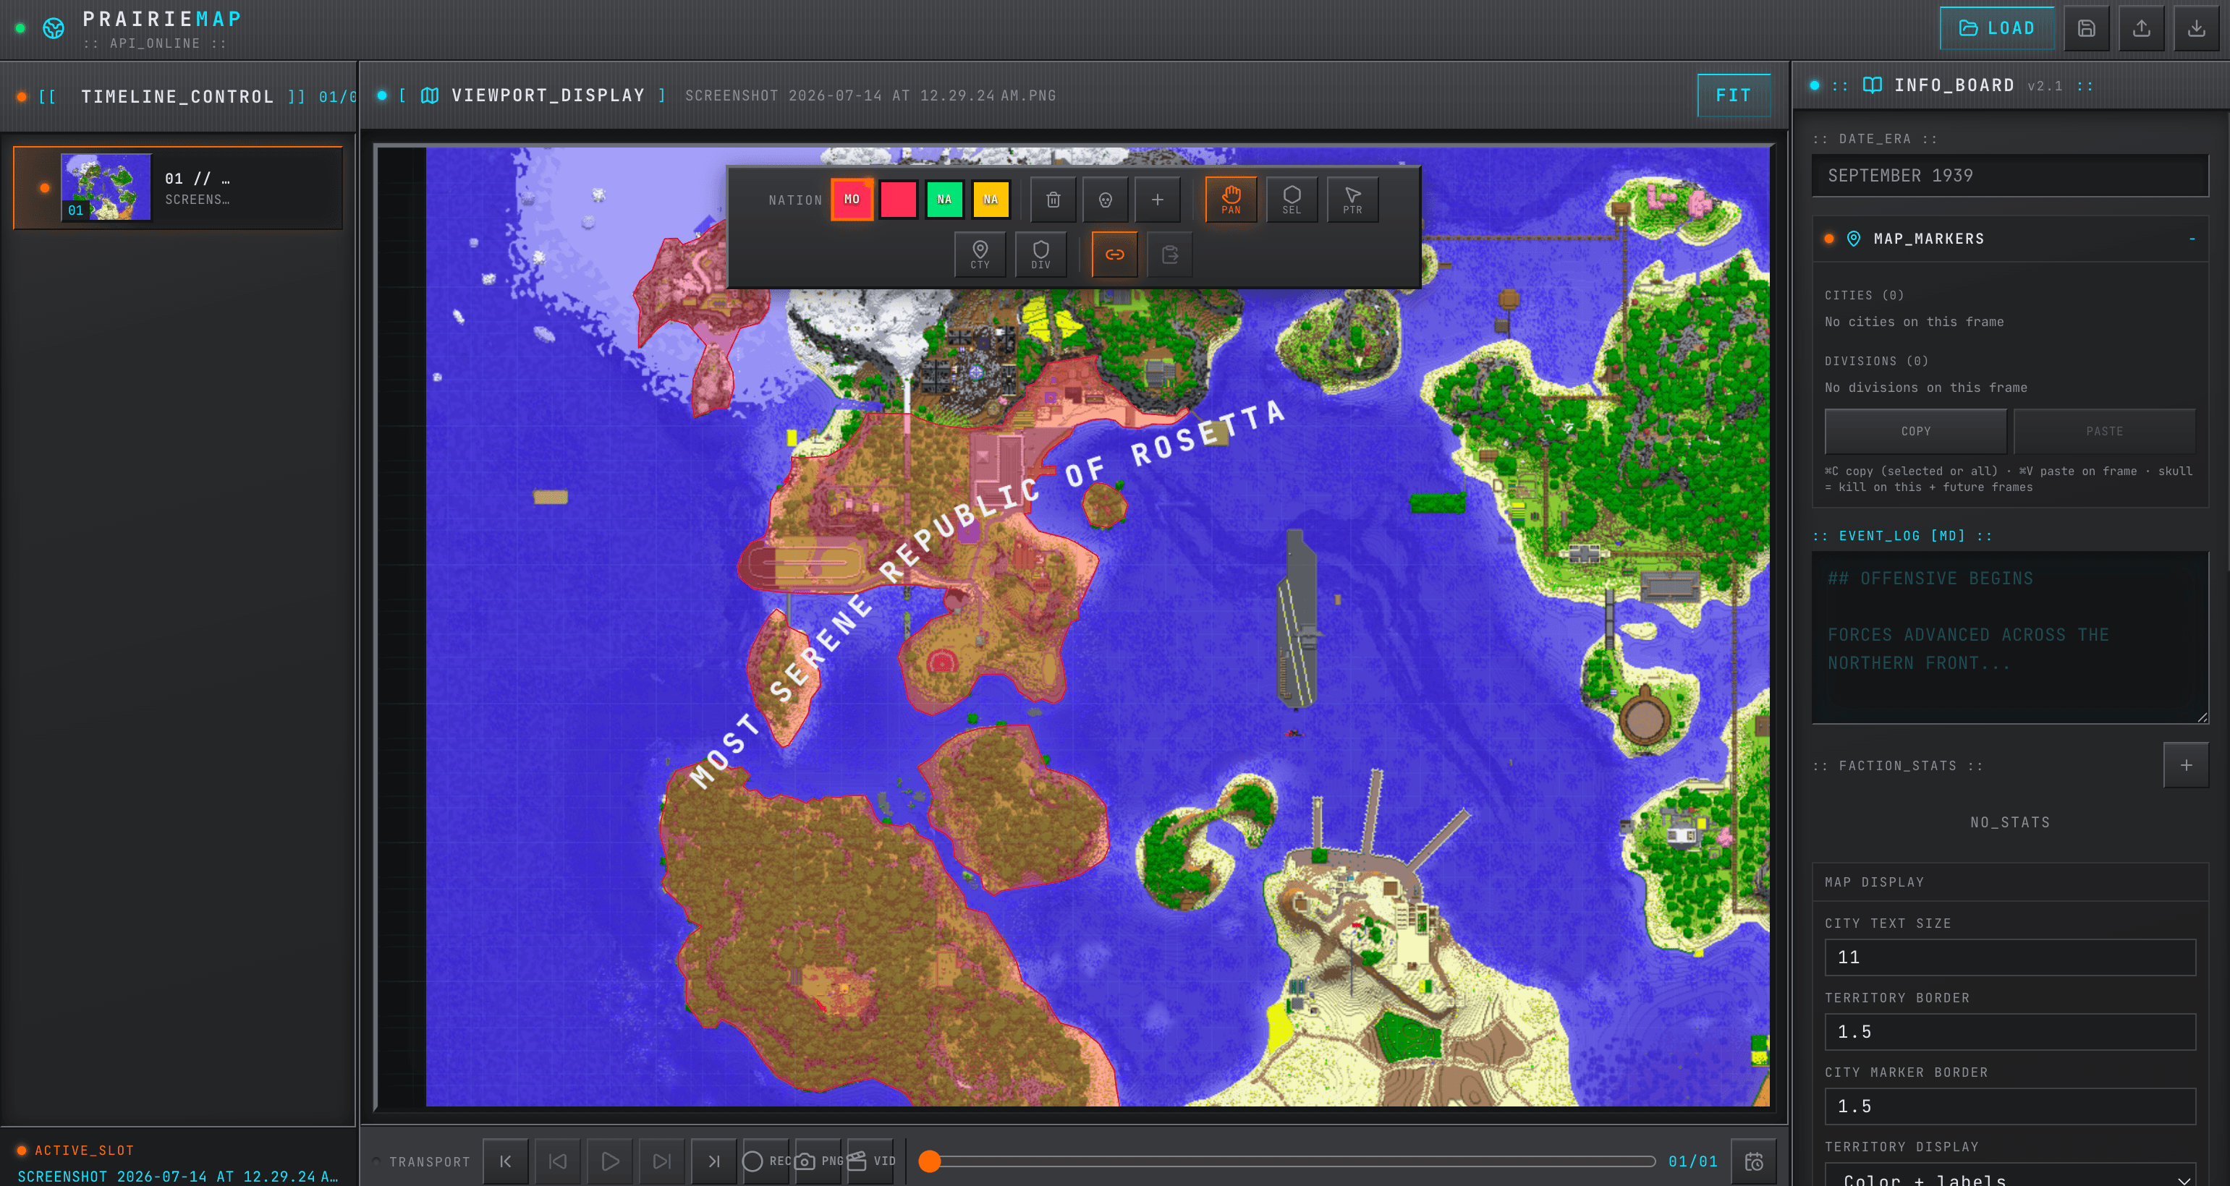2230x1186 pixels.
Task: Click the 'MAP DISPLAY' section heading
Action: pyautogui.click(x=1874, y=882)
